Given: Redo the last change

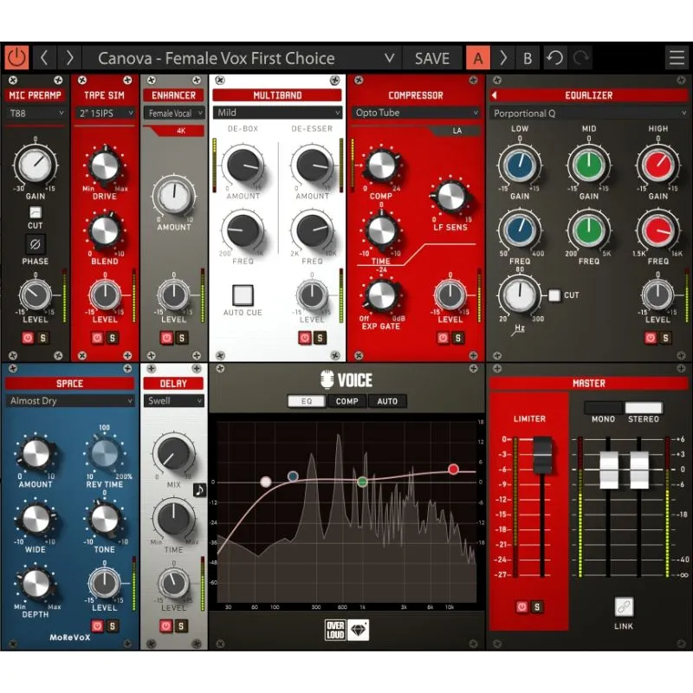Looking at the screenshot, I should pyautogui.click(x=580, y=58).
